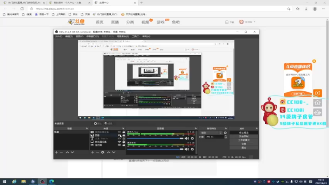Open the 编辑(E) menu in OBS
Viewport: 329px width, 185px height.
point(69,36)
